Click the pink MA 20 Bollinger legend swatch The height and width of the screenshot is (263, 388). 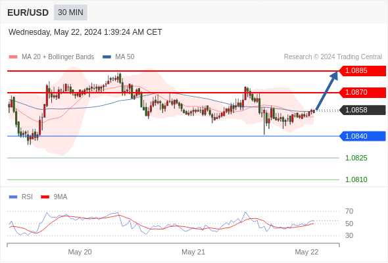[x=13, y=57]
